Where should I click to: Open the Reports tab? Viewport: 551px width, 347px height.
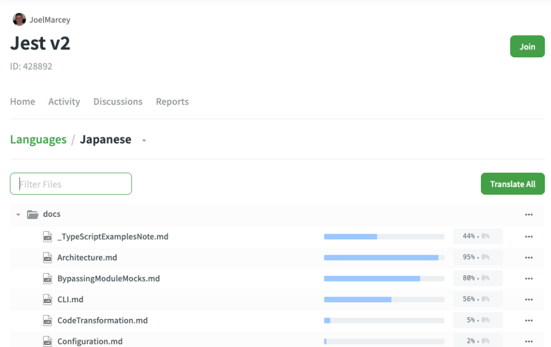click(172, 102)
